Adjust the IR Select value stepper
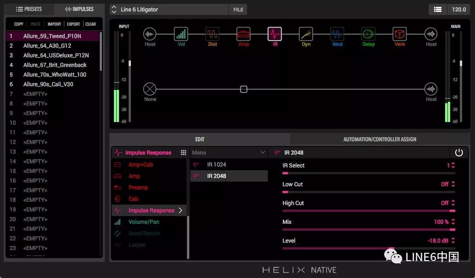 pyautogui.click(x=453, y=166)
